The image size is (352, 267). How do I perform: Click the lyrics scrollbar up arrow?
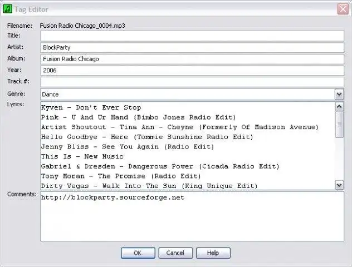coord(339,107)
